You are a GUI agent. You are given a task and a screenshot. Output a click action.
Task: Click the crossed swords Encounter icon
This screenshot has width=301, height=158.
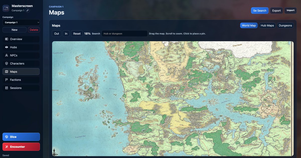tap(7, 147)
